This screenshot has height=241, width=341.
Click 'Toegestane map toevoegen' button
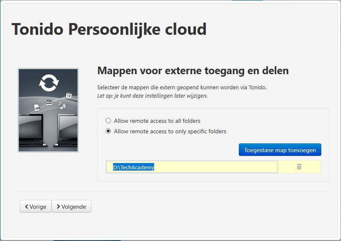point(280,150)
